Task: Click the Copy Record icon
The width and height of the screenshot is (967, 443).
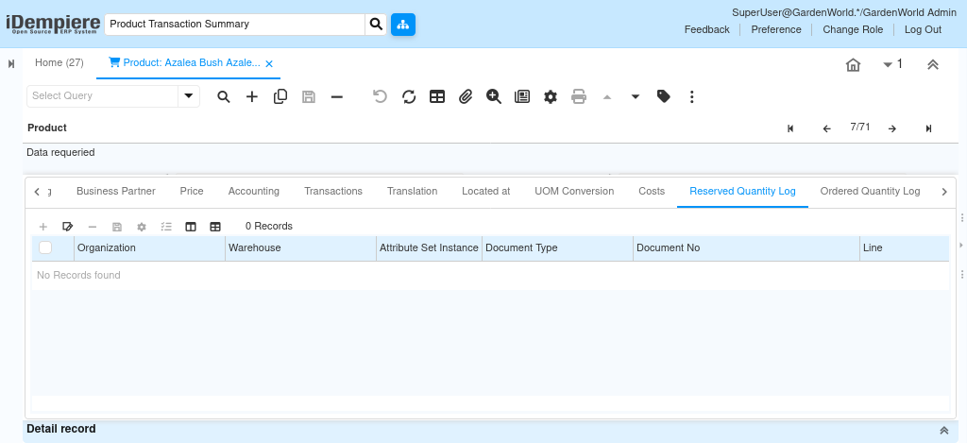Action: tap(280, 96)
